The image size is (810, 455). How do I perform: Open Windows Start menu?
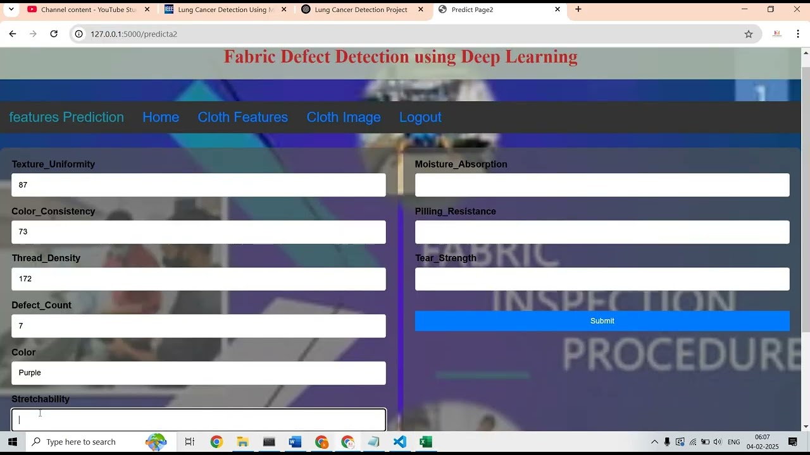coord(13,442)
